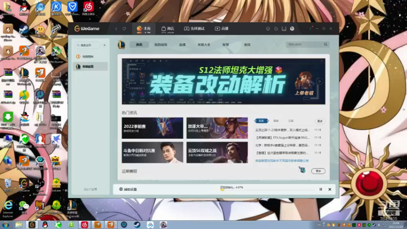Open the 装备改动解析 banner
The width and height of the screenshot is (407, 229).
point(223,81)
